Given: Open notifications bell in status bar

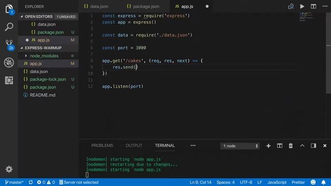Looking at the screenshot, I should (x=323, y=182).
